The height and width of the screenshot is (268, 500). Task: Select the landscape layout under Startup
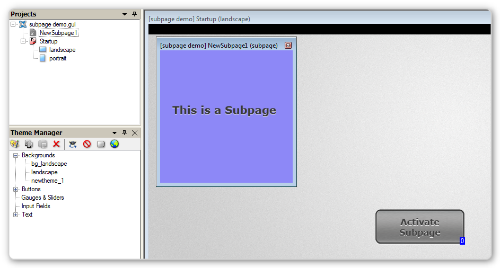pyautogui.click(x=62, y=50)
